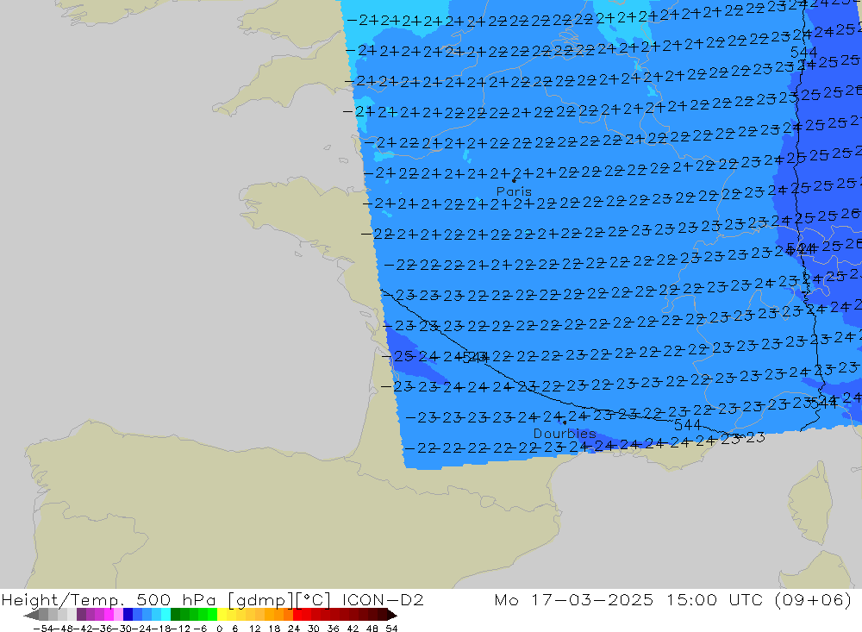Pick the dark green swatch above legend value -12
862x632 pixels.
click(x=175, y=615)
